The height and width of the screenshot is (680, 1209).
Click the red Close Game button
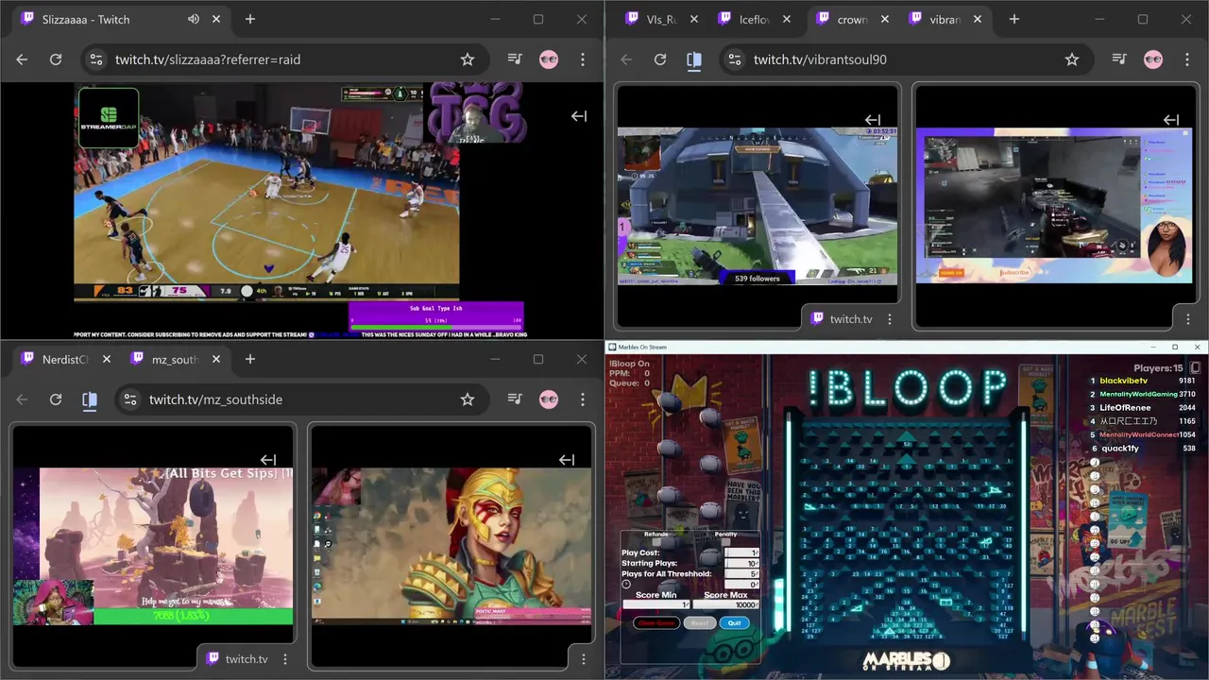pos(656,623)
